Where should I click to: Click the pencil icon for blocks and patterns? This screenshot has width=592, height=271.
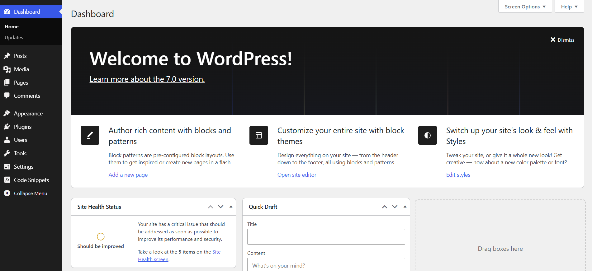[90, 135]
